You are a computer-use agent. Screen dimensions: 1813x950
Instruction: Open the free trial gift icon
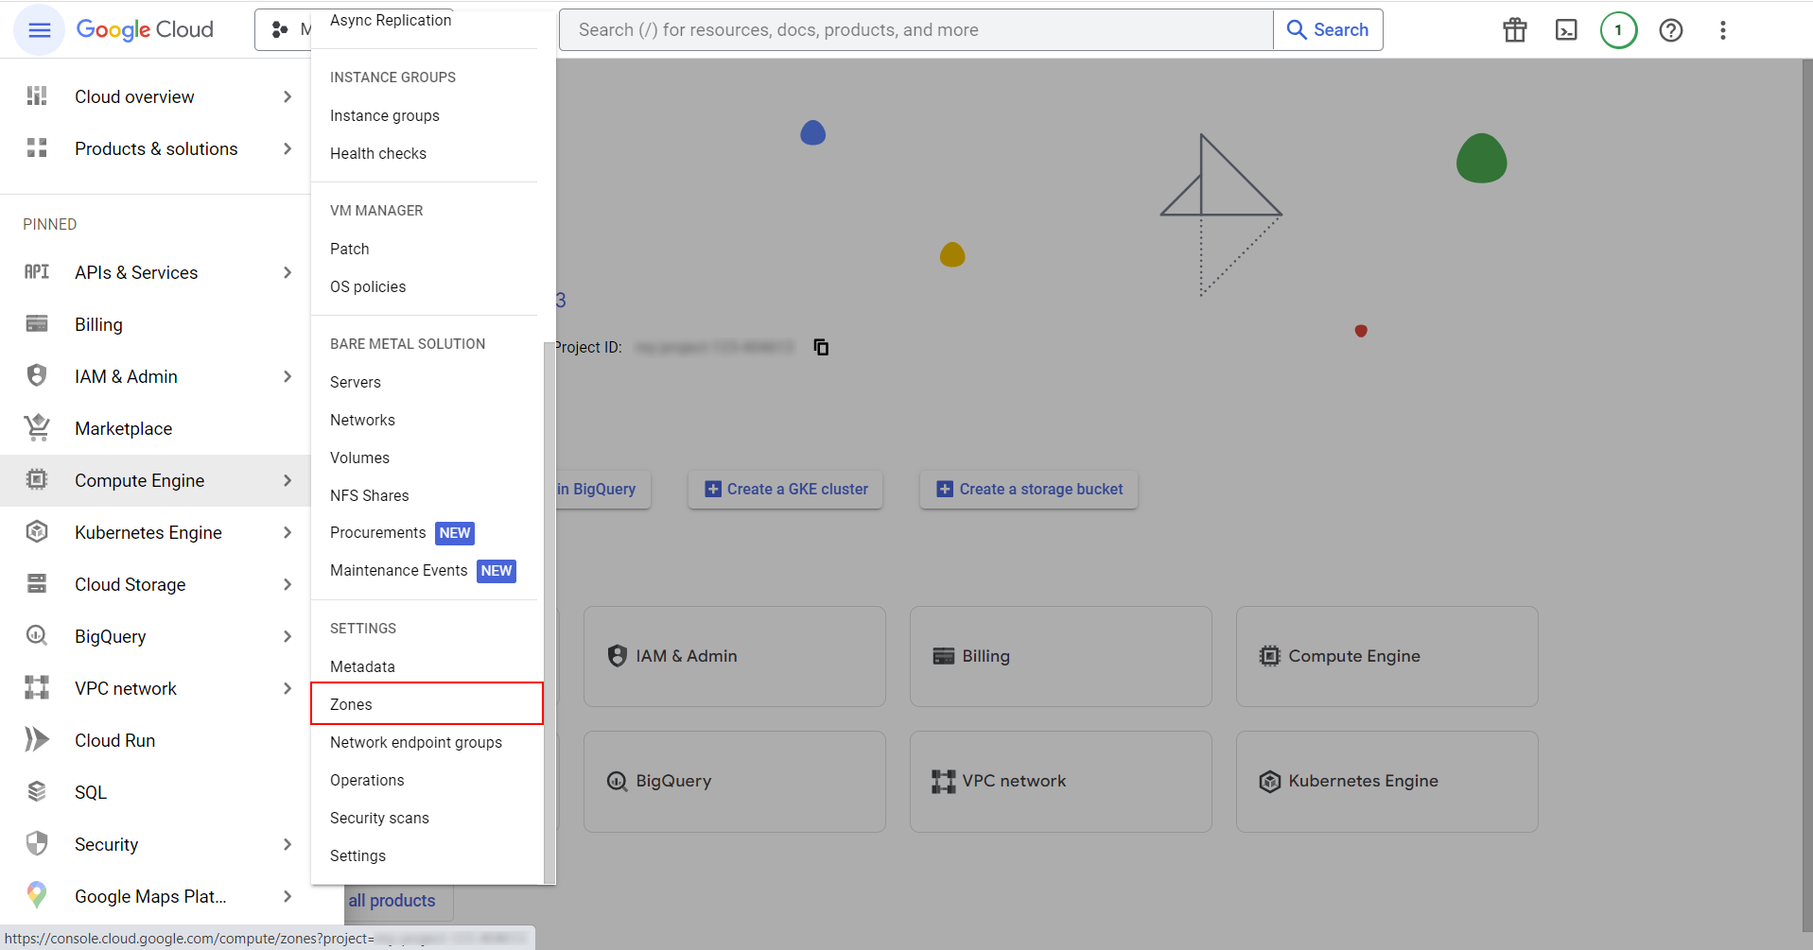(1515, 30)
